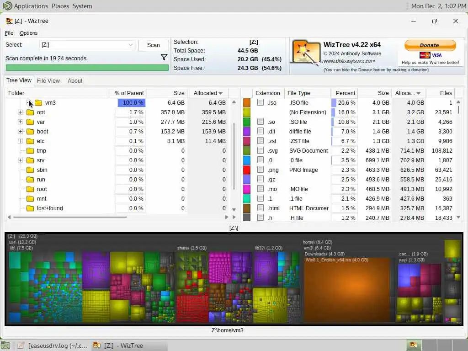Screen dimensions: 468x351
Task: Click extension list scroll down arrow
Action: (458, 217)
